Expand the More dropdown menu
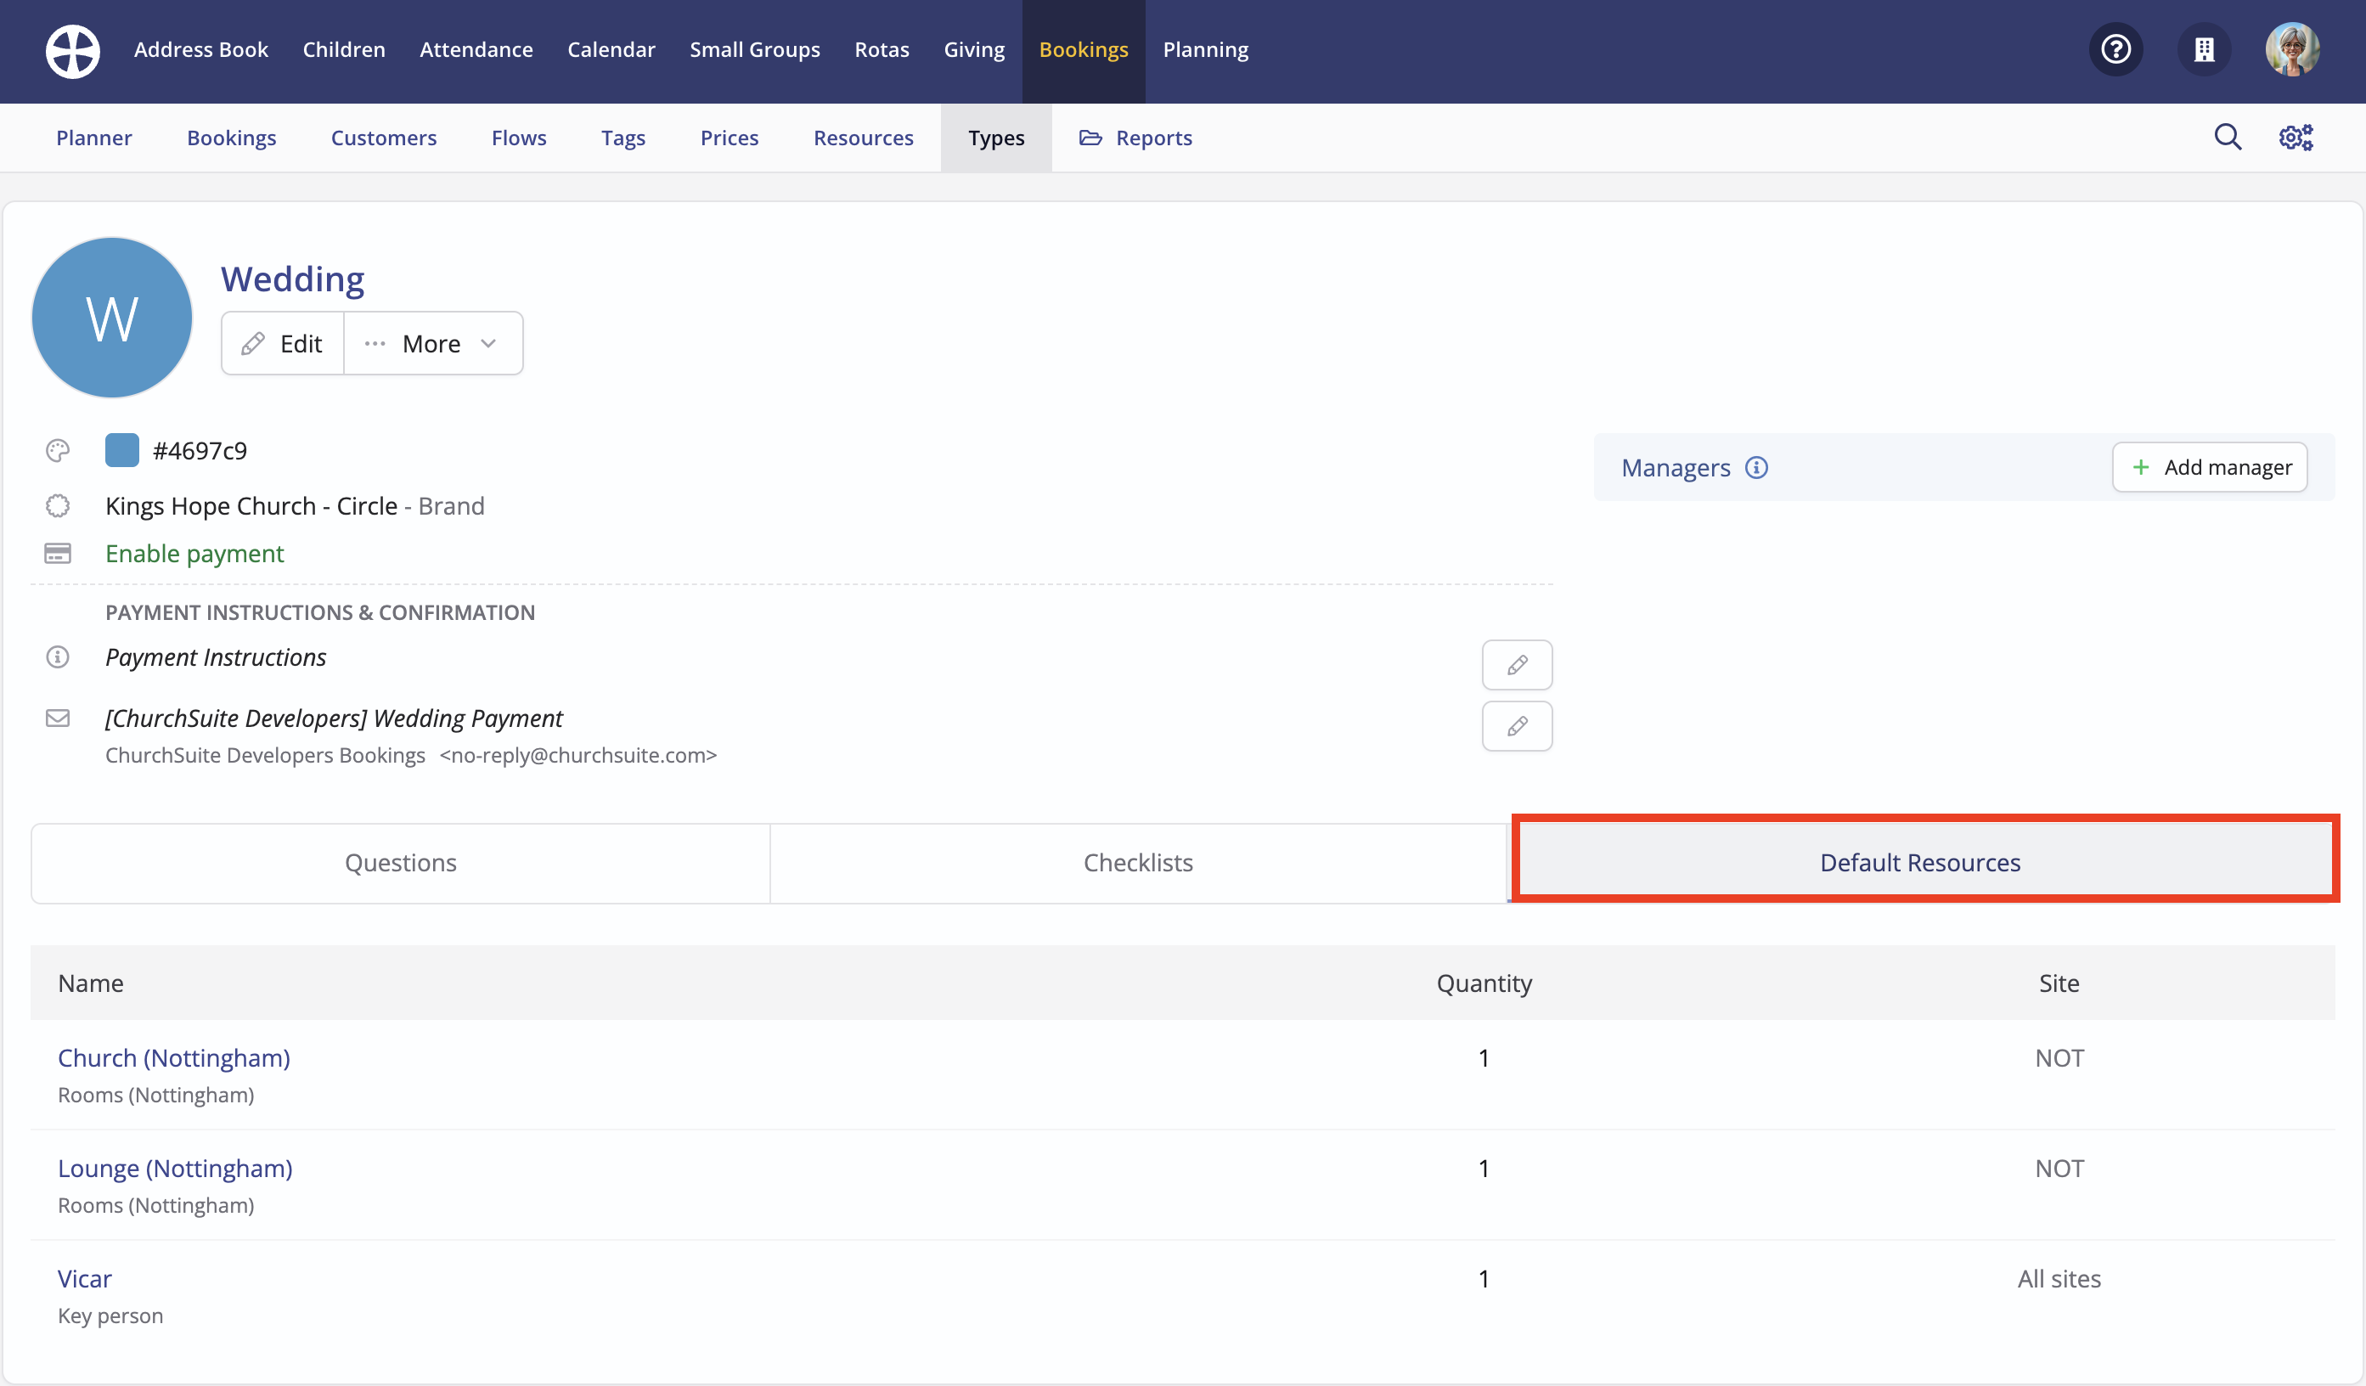 point(433,344)
